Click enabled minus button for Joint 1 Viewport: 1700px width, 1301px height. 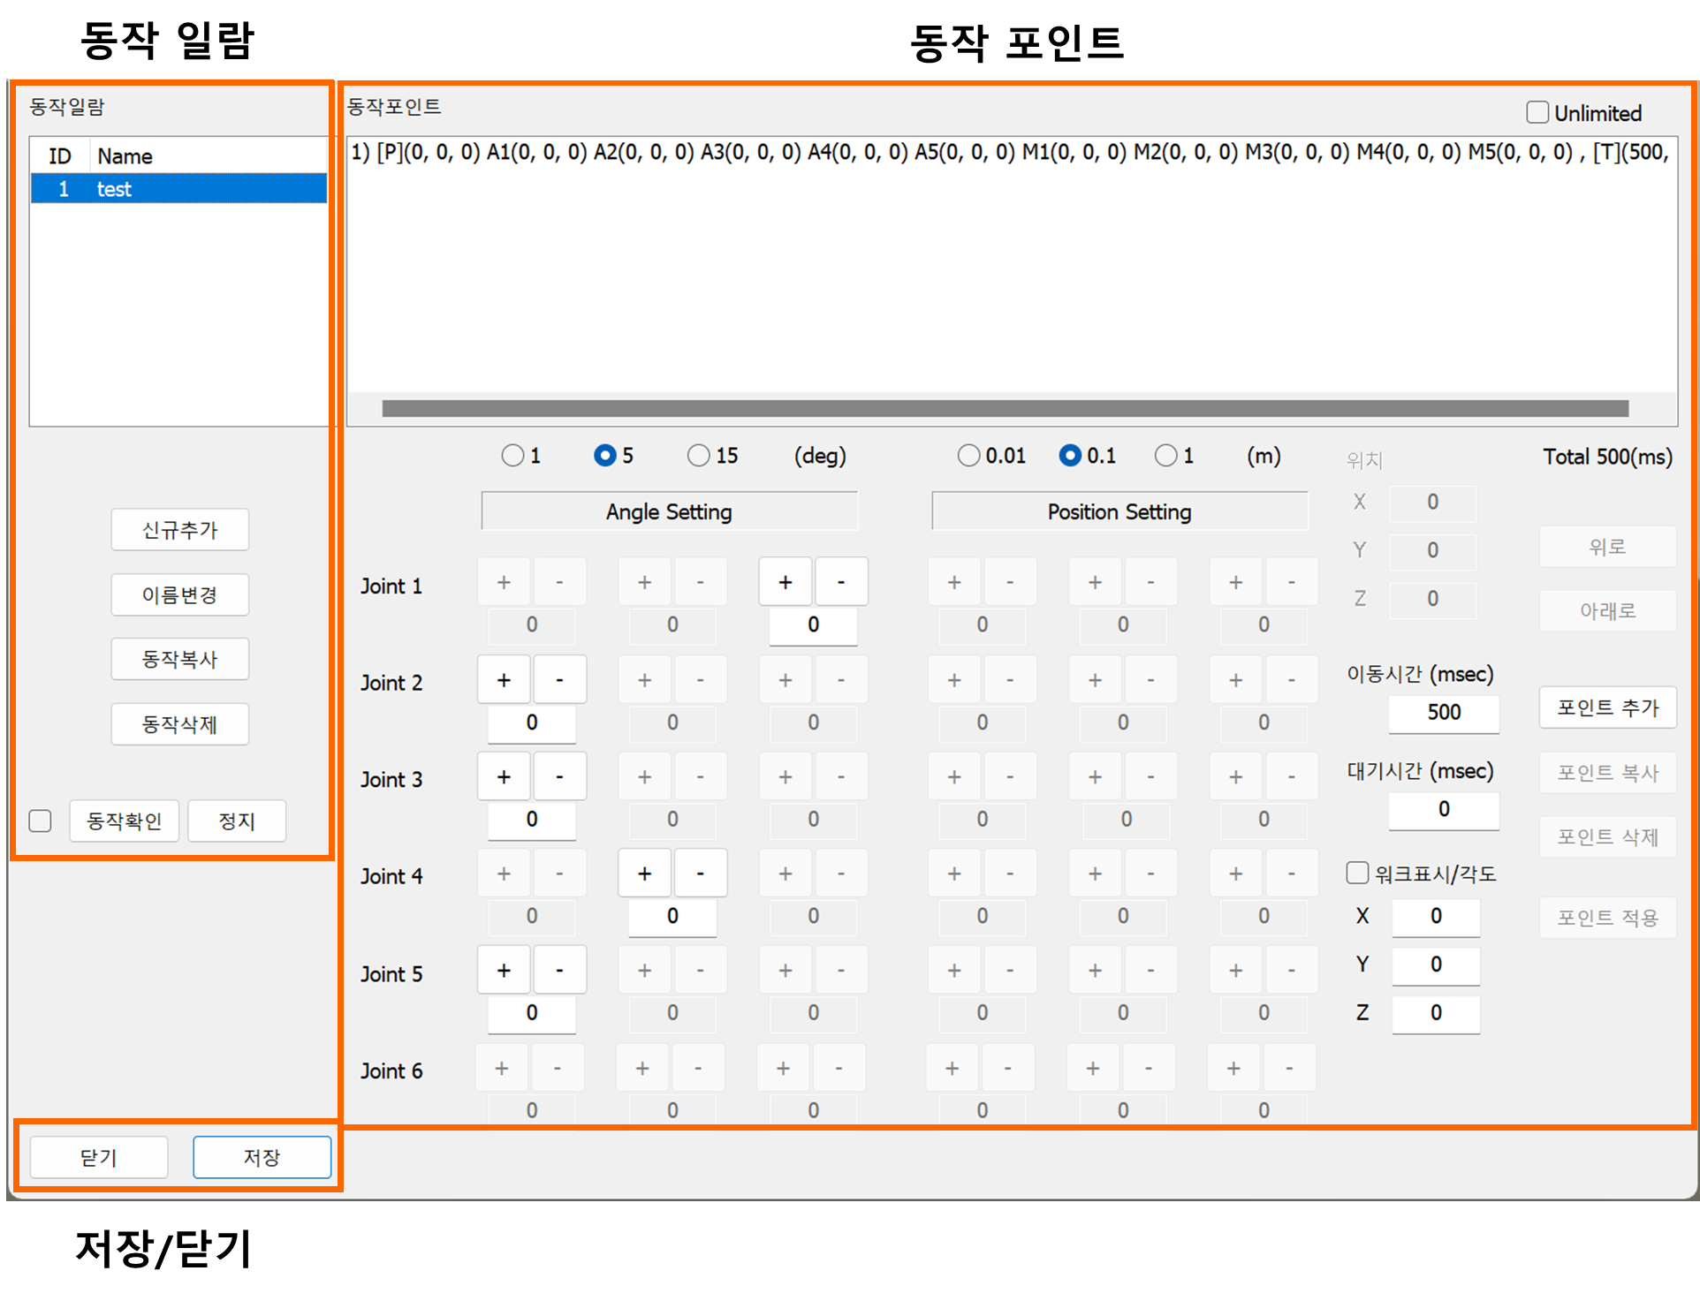click(840, 583)
